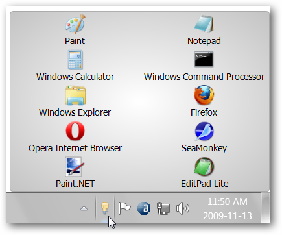Open the Windows Explorer folder icon

75,95
